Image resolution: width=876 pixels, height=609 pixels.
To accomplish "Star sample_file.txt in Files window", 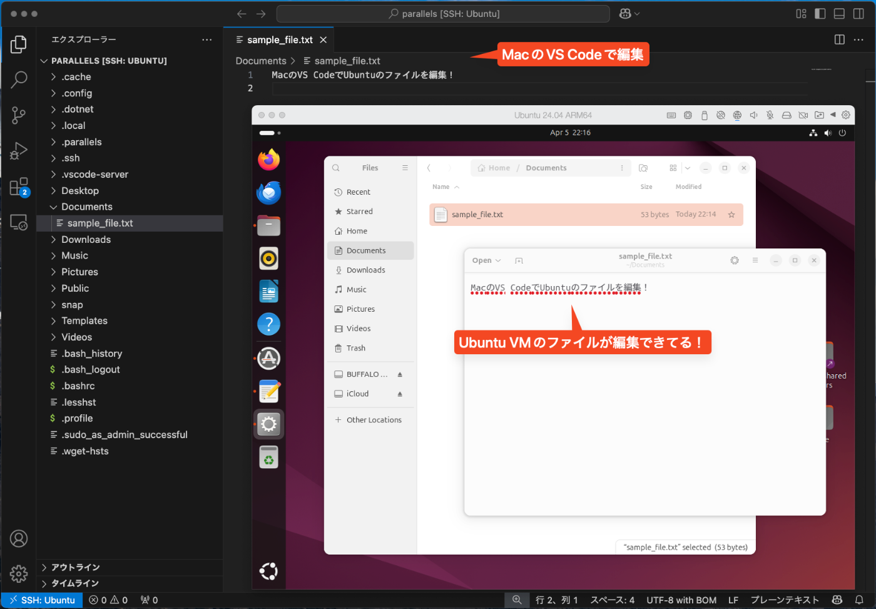I will coord(731,215).
